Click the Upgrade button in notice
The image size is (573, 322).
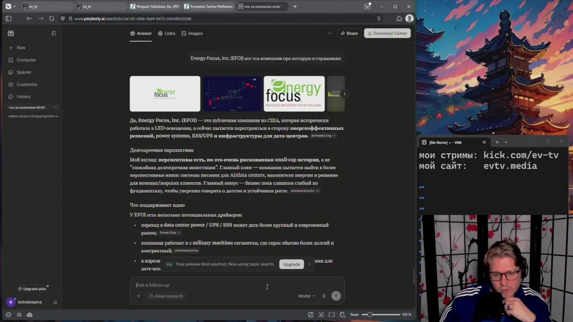(x=291, y=264)
